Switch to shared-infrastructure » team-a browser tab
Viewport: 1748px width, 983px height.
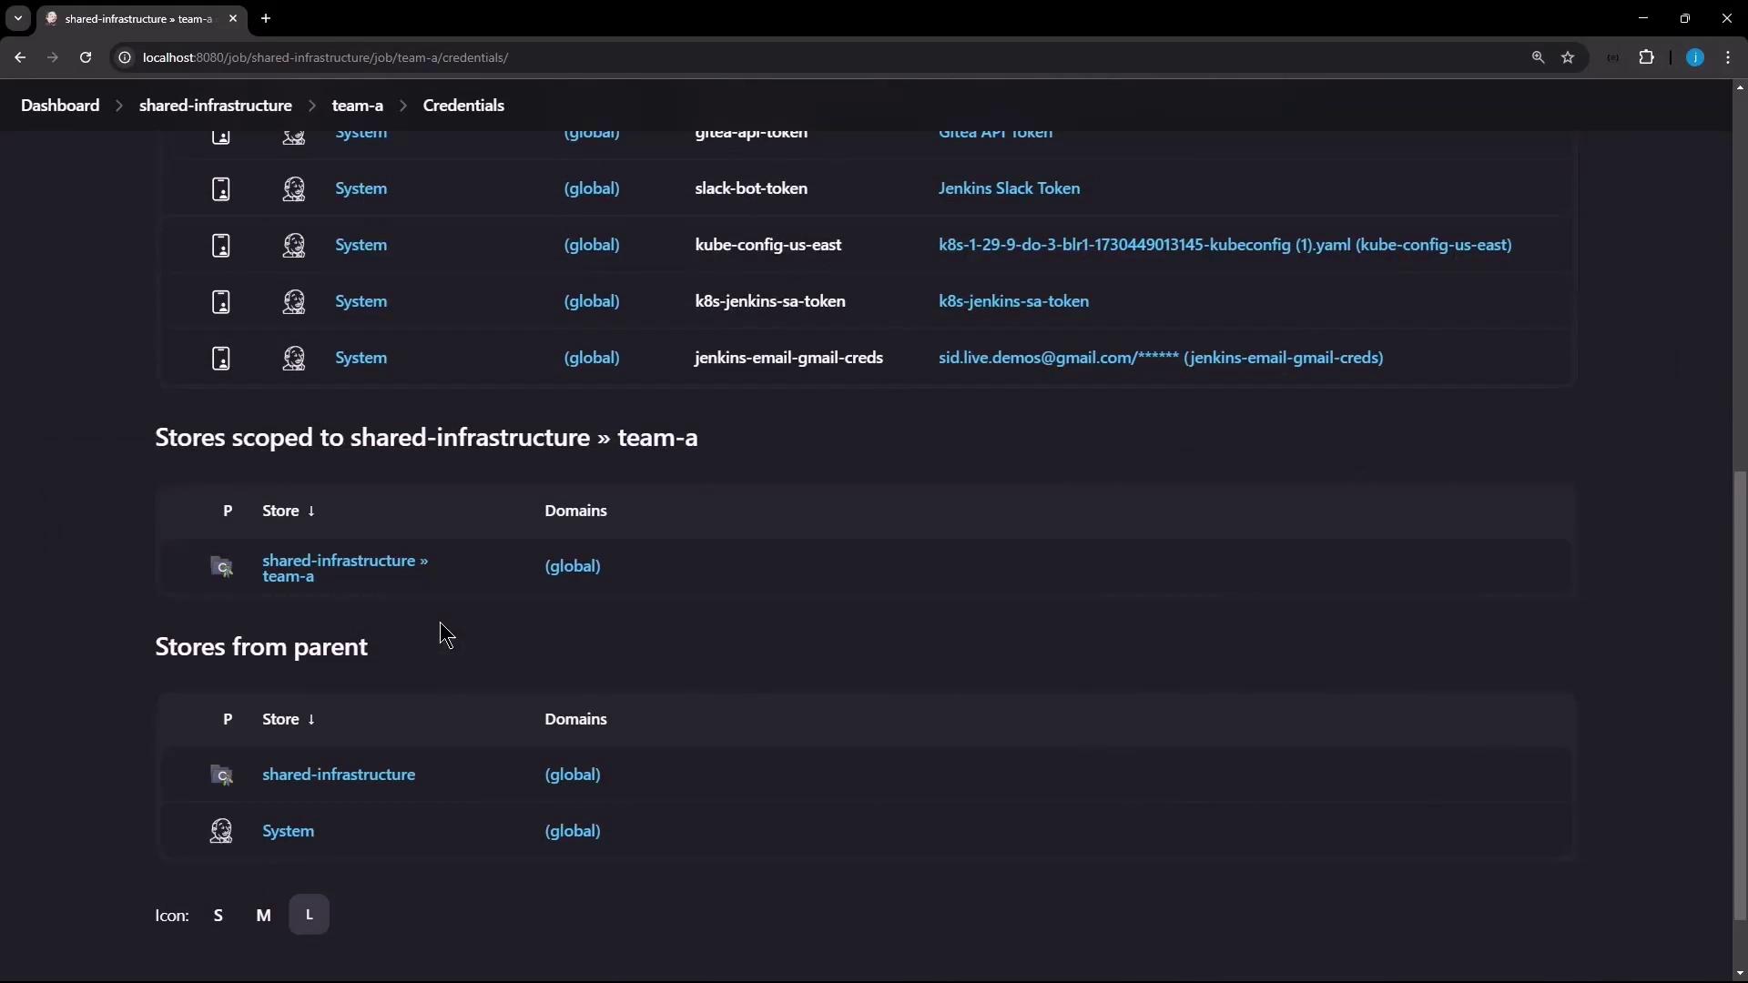tap(141, 18)
